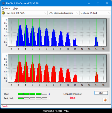Click the red 14T peak in lower graph
Viewport: 112px width, 113px height.
pos(97,77)
